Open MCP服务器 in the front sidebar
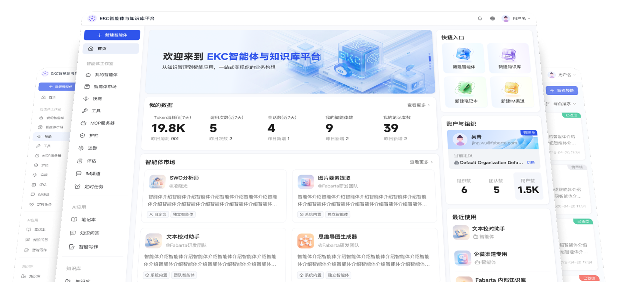 pyautogui.click(x=98, y=123)
